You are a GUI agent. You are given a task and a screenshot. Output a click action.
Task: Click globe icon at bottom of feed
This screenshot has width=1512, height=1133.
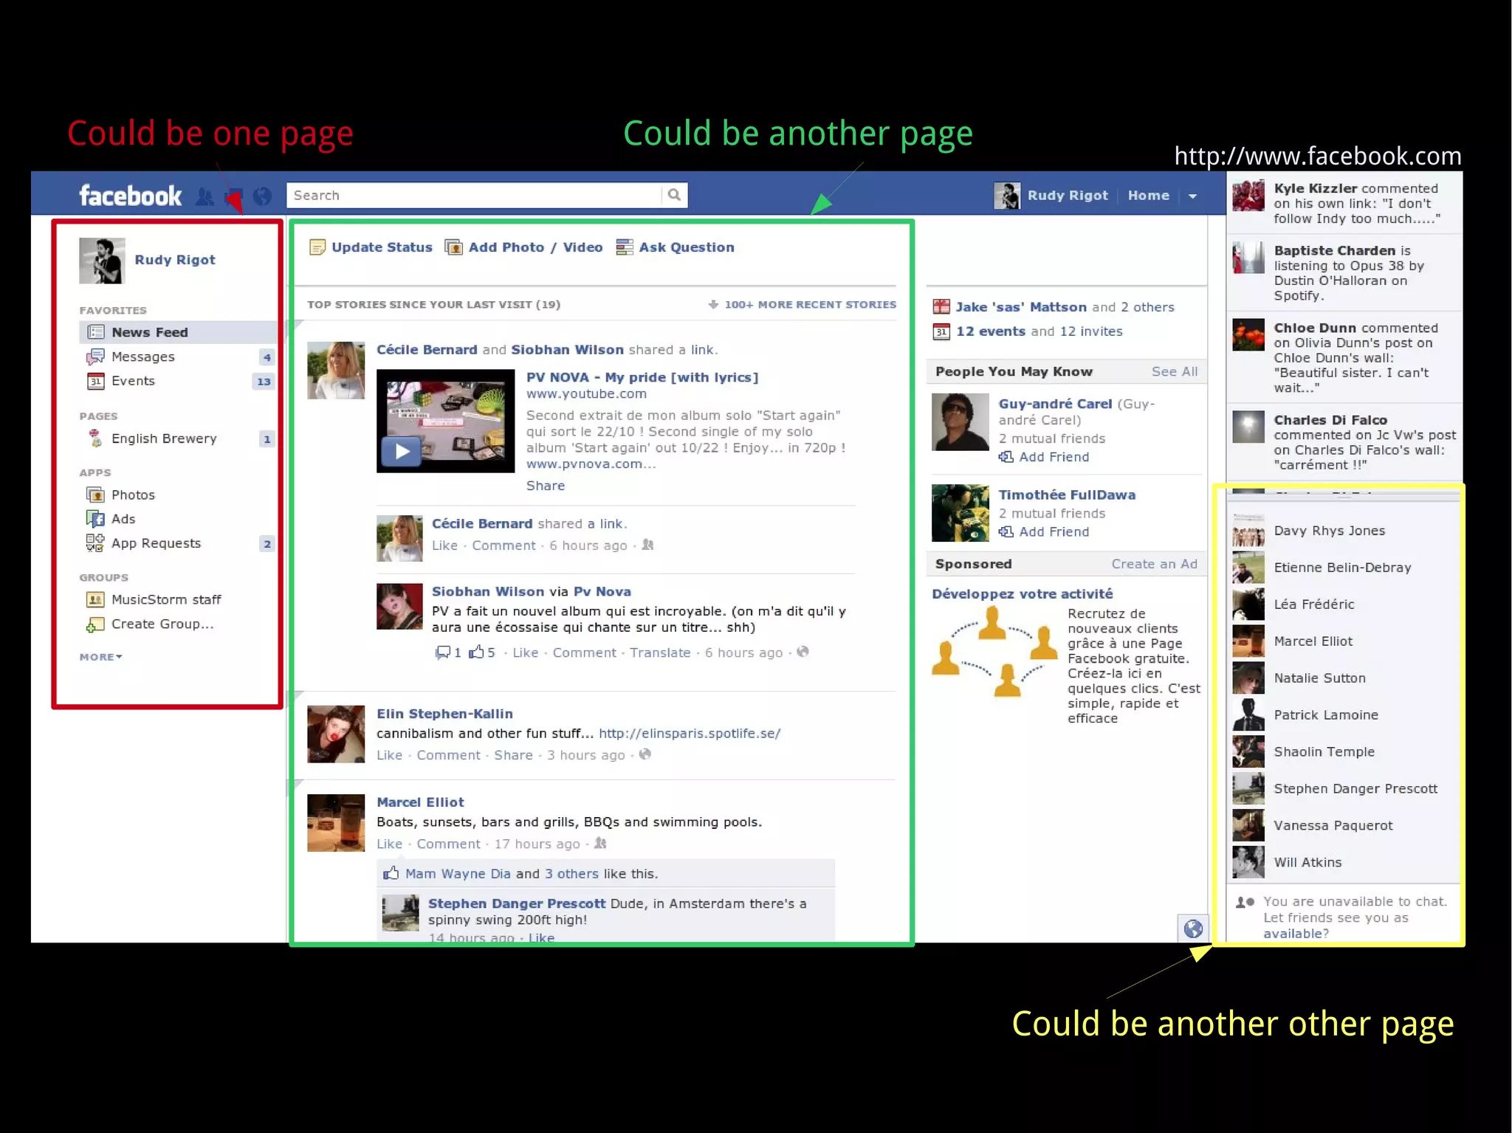point(1193,929)
